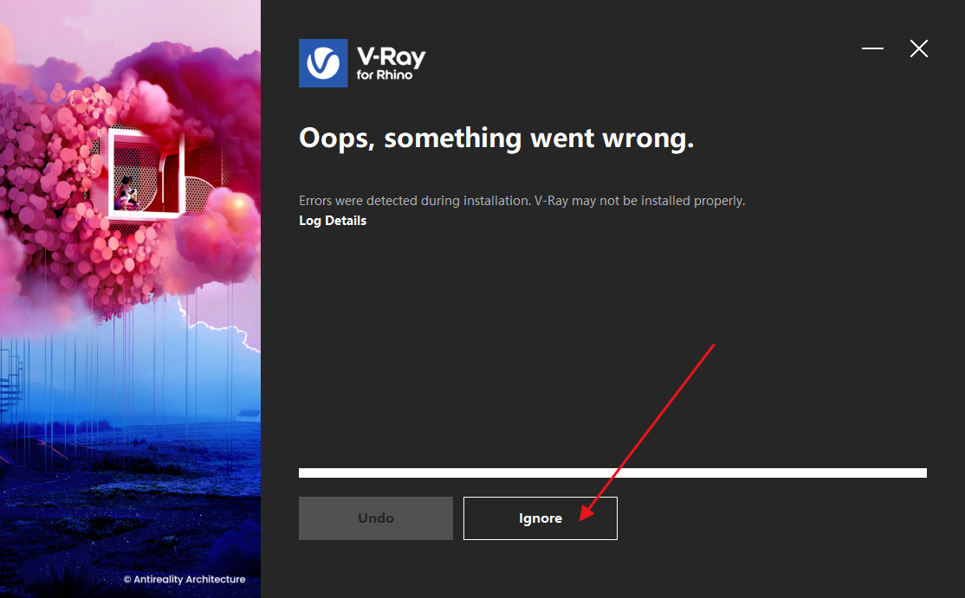This screenshot has width=965, height=598.
Task: Click the installation errors description text
Action: pos(521,201)
